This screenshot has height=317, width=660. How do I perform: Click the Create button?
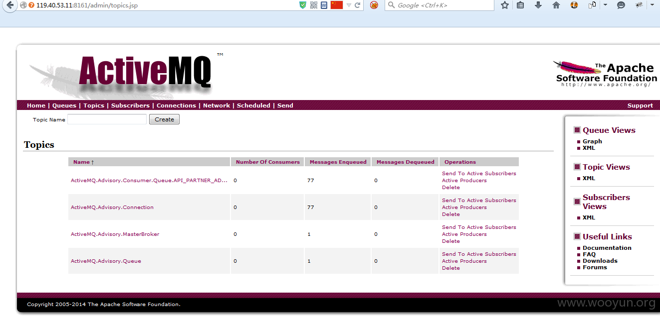164,119
